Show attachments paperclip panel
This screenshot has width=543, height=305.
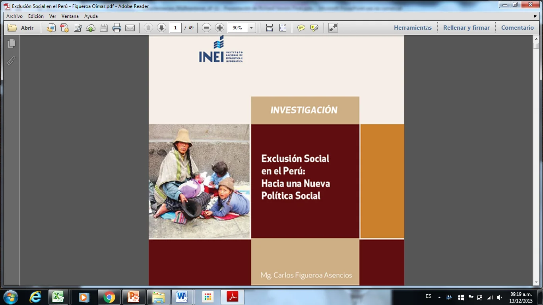click(11, 61)
